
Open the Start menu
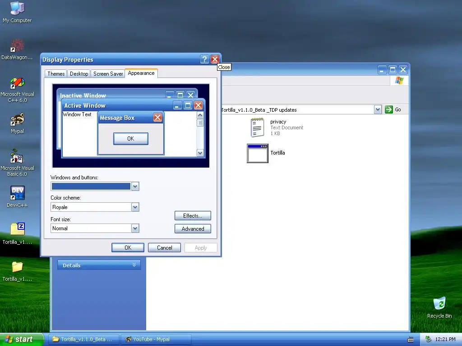coord(22,339)
